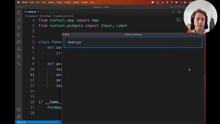Open the Testing flask view
220x124 pixels.
point(19,49)
